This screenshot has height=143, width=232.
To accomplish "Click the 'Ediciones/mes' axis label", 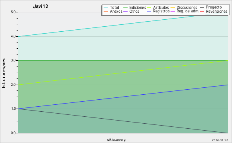I will coord(3,73).
